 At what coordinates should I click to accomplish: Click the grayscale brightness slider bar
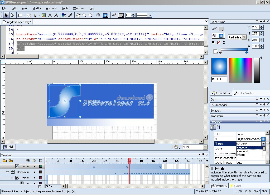click(x=257, y=70)
